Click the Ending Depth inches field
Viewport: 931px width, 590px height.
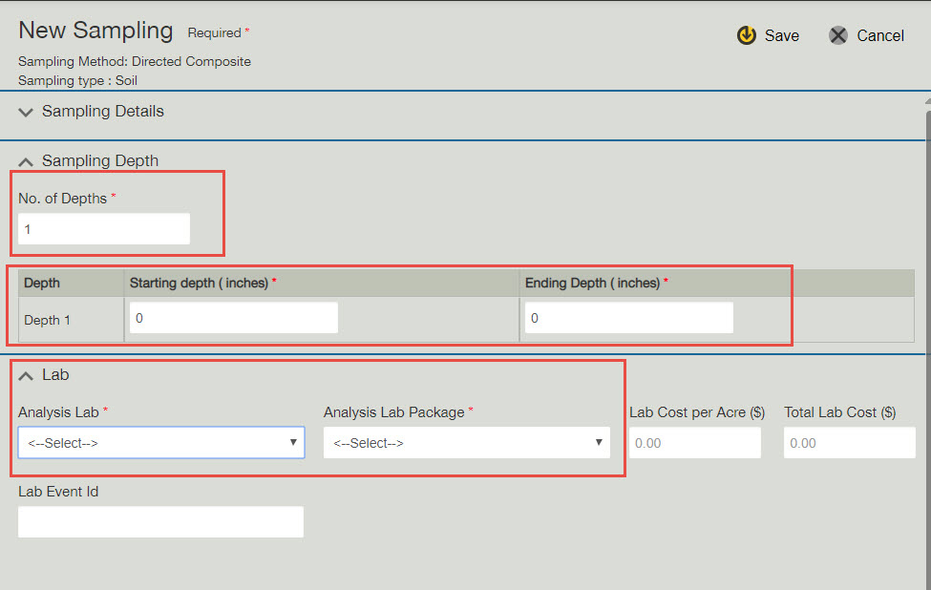coord(628,317)
